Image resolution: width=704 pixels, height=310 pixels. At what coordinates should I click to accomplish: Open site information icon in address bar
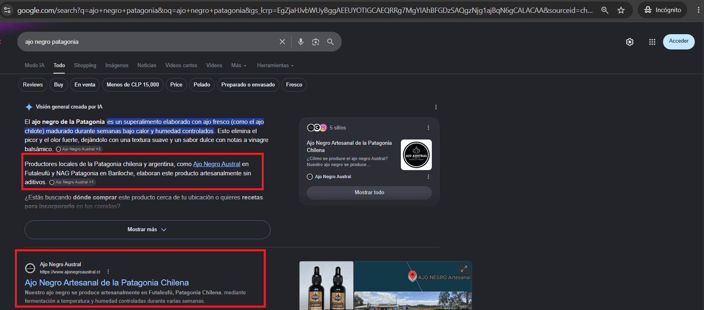tap(7, 10)
